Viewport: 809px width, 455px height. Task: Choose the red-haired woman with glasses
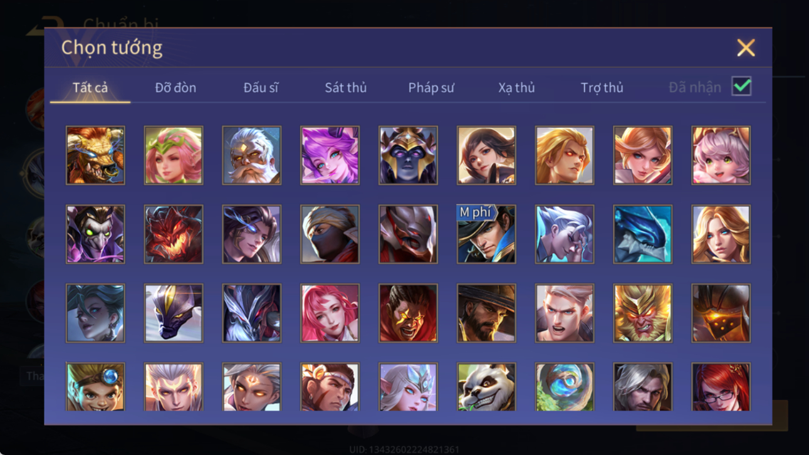721,387
